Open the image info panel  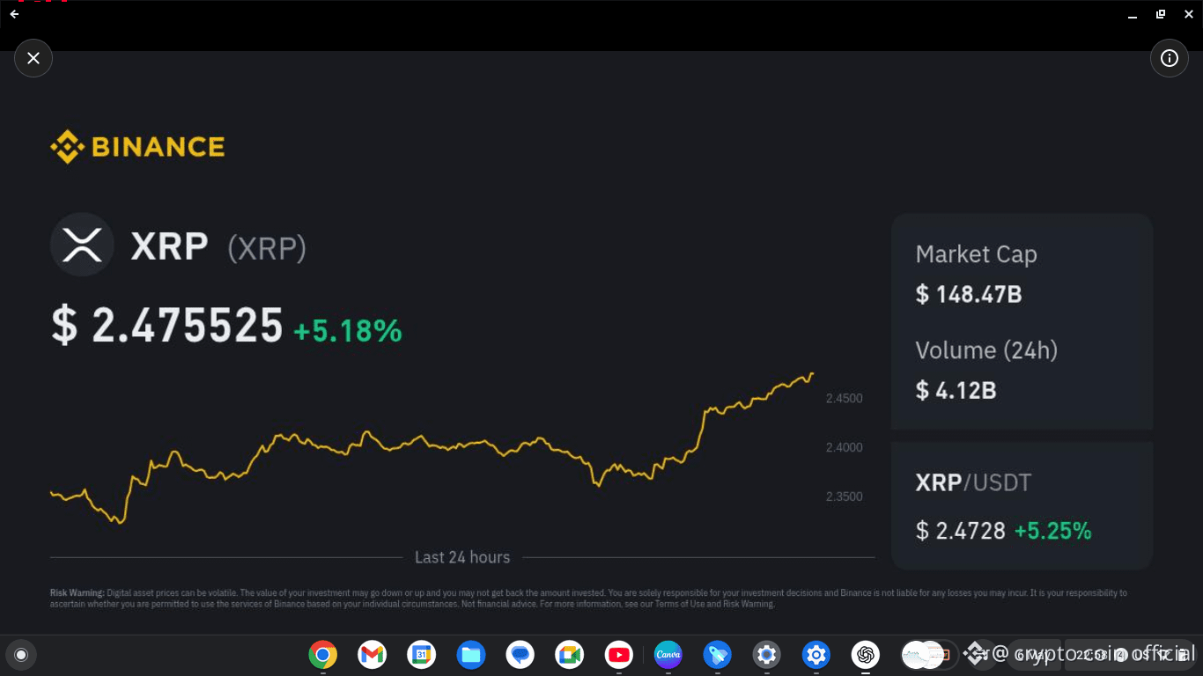point(1170,58)
